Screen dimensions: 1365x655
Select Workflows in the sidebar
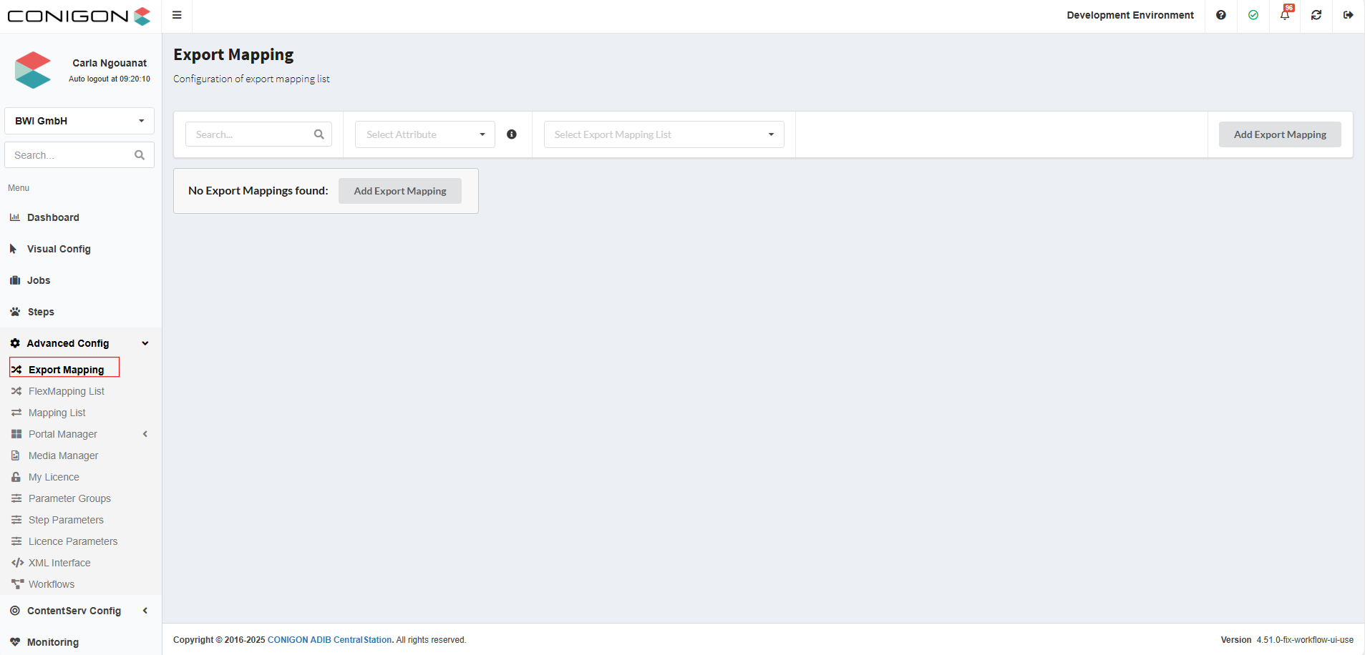coord(51,584)
